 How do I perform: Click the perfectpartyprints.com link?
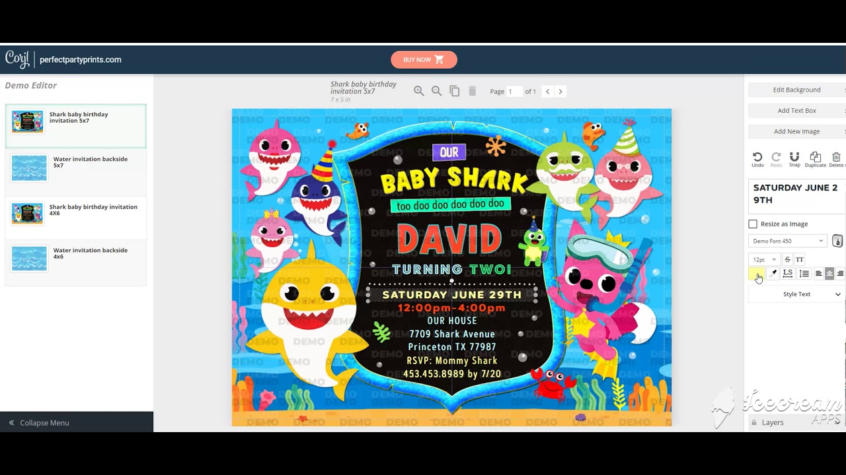coord(80,59)
